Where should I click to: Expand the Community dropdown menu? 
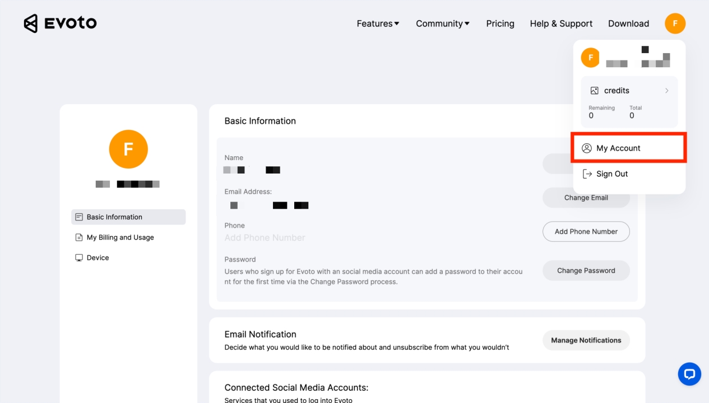(x=442, y=24)
